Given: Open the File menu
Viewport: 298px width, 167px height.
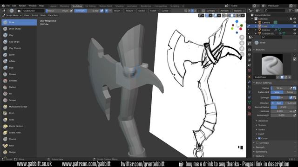Looking at the screenshot, I should [8, 6].
